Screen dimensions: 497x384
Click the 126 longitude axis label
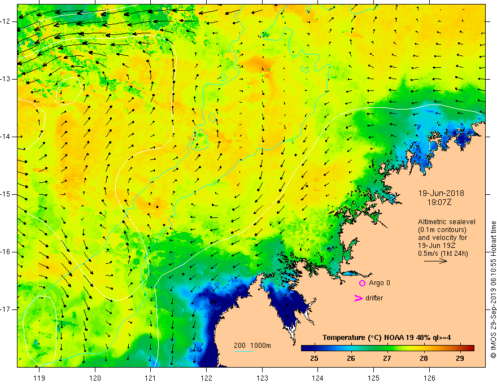pyautogui.click(x=429, y=378)
